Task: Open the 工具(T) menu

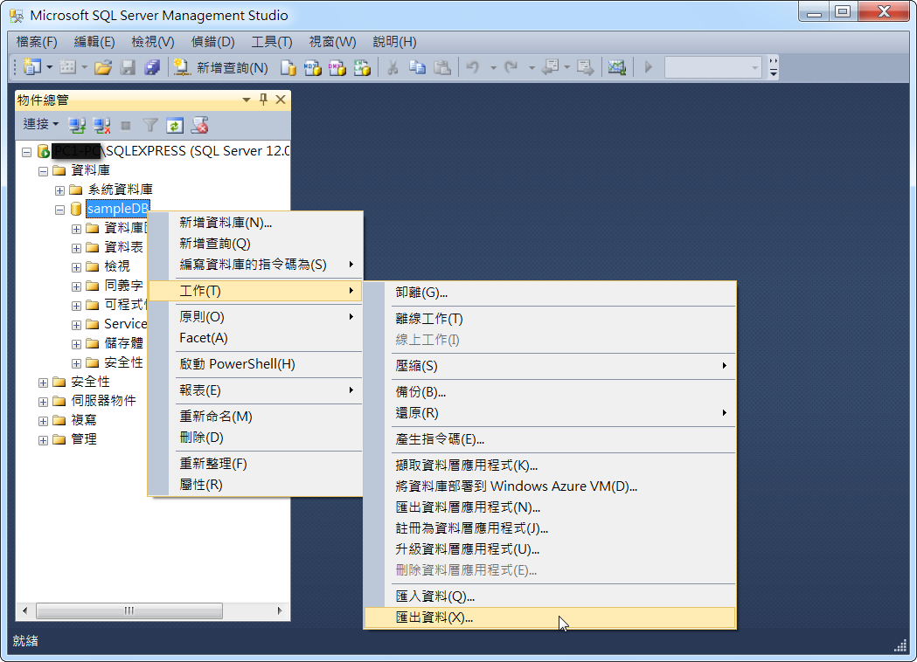Action: click(x=271, y=41)
